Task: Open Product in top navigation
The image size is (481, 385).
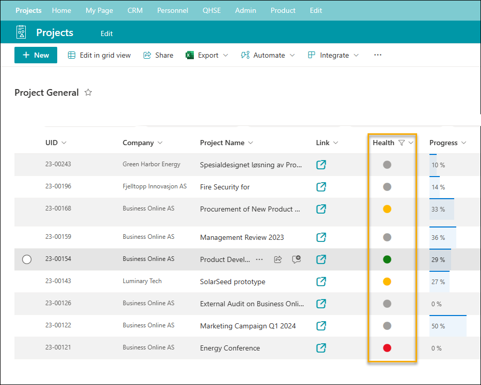Action: click(x=283, y=10)
